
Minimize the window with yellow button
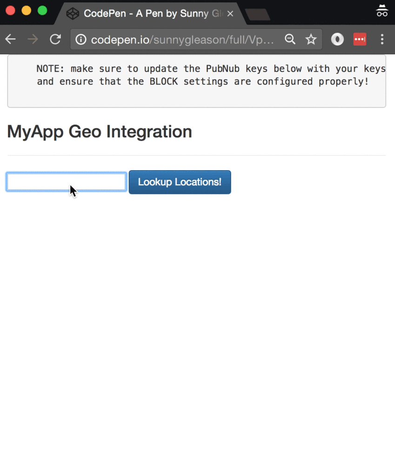coord(27,11)
